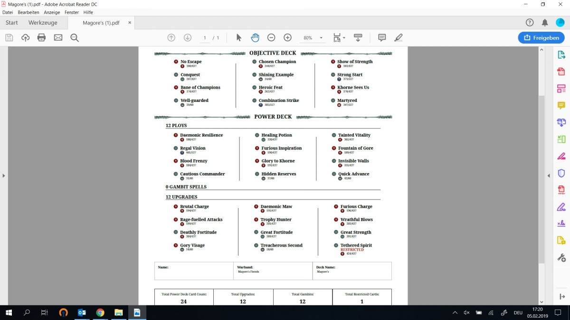Viewport: 570px width, 320px height.
Task: Click 'Daemonic Resilience' ploy text
Action: click(x=201, y=135)
